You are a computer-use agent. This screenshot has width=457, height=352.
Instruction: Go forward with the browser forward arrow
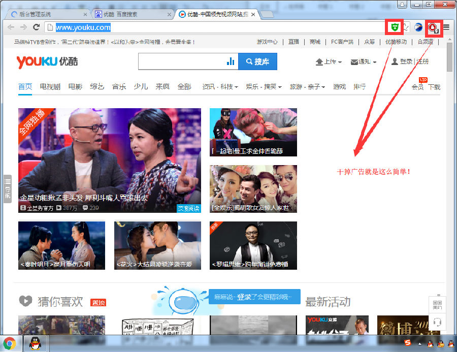(23, 27)
